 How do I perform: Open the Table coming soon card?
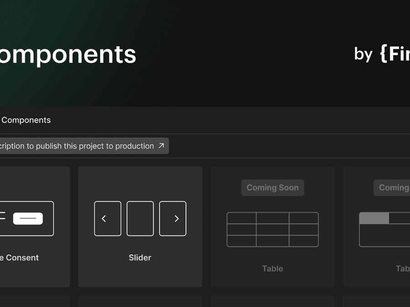click(272, 226)
